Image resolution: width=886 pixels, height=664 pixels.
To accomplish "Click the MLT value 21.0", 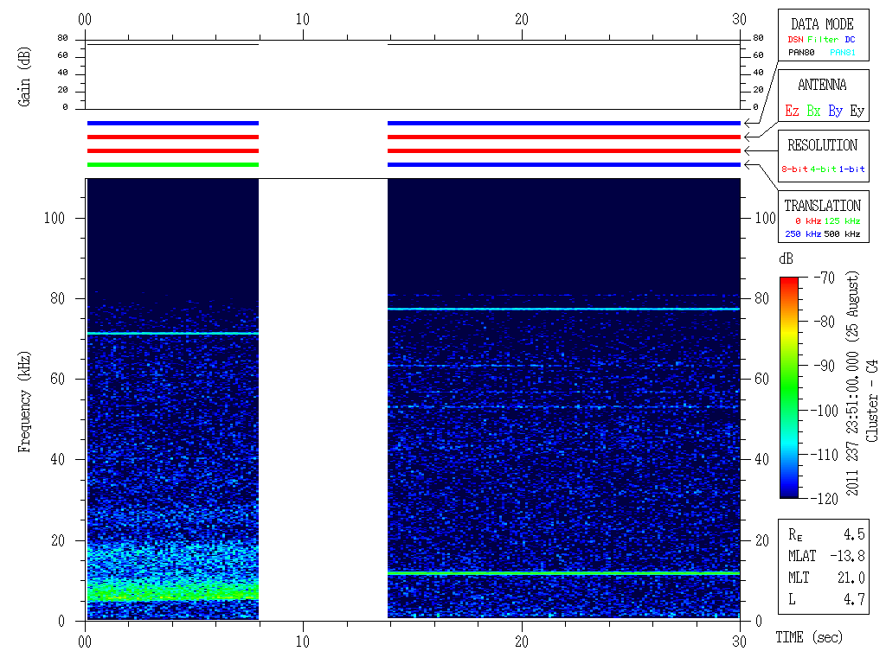I will pyautogui.click(x=851, y=578).
